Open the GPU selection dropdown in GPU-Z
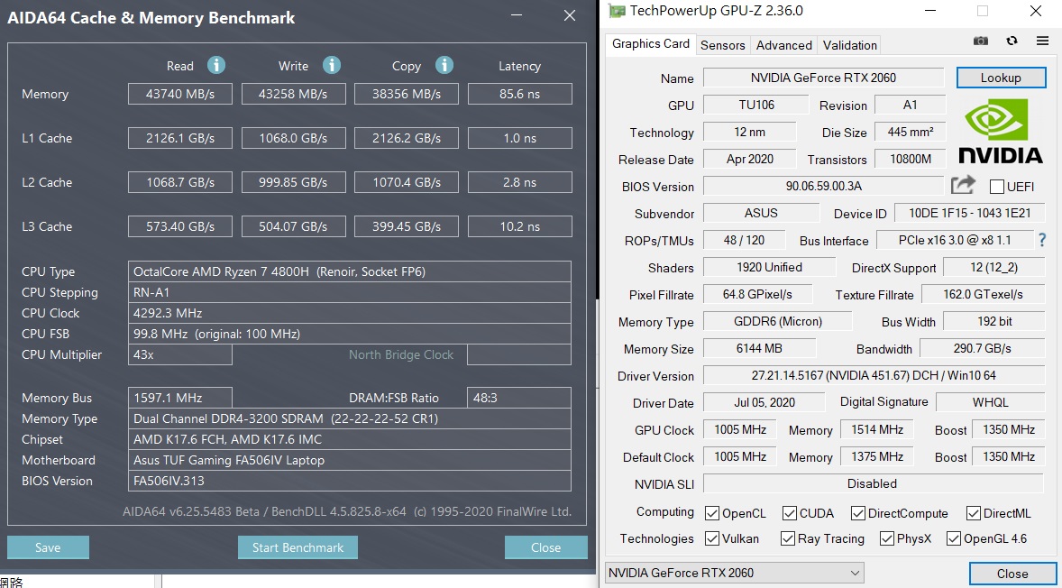 point(734,573)
